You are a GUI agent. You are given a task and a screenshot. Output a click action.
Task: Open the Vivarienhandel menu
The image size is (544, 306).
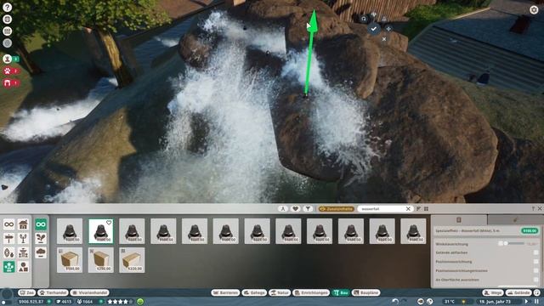click(90, 292)
